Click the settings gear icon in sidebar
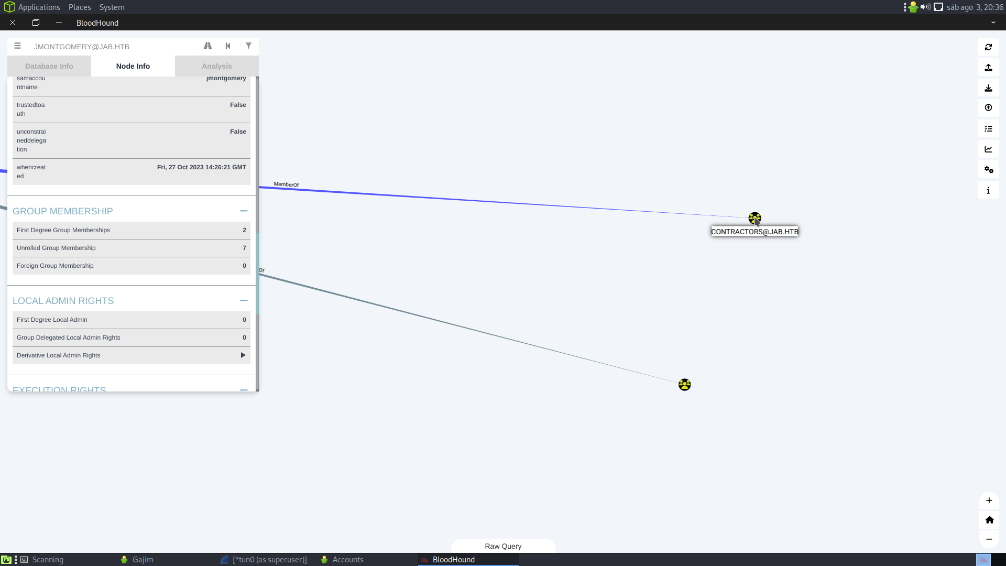Screen dimensions: 1006x566 989,170
